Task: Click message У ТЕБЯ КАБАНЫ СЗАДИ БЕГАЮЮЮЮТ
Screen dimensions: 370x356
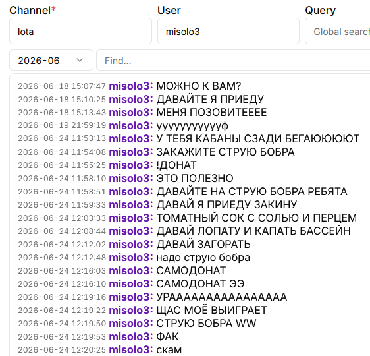Action: (x=258, y=138)
